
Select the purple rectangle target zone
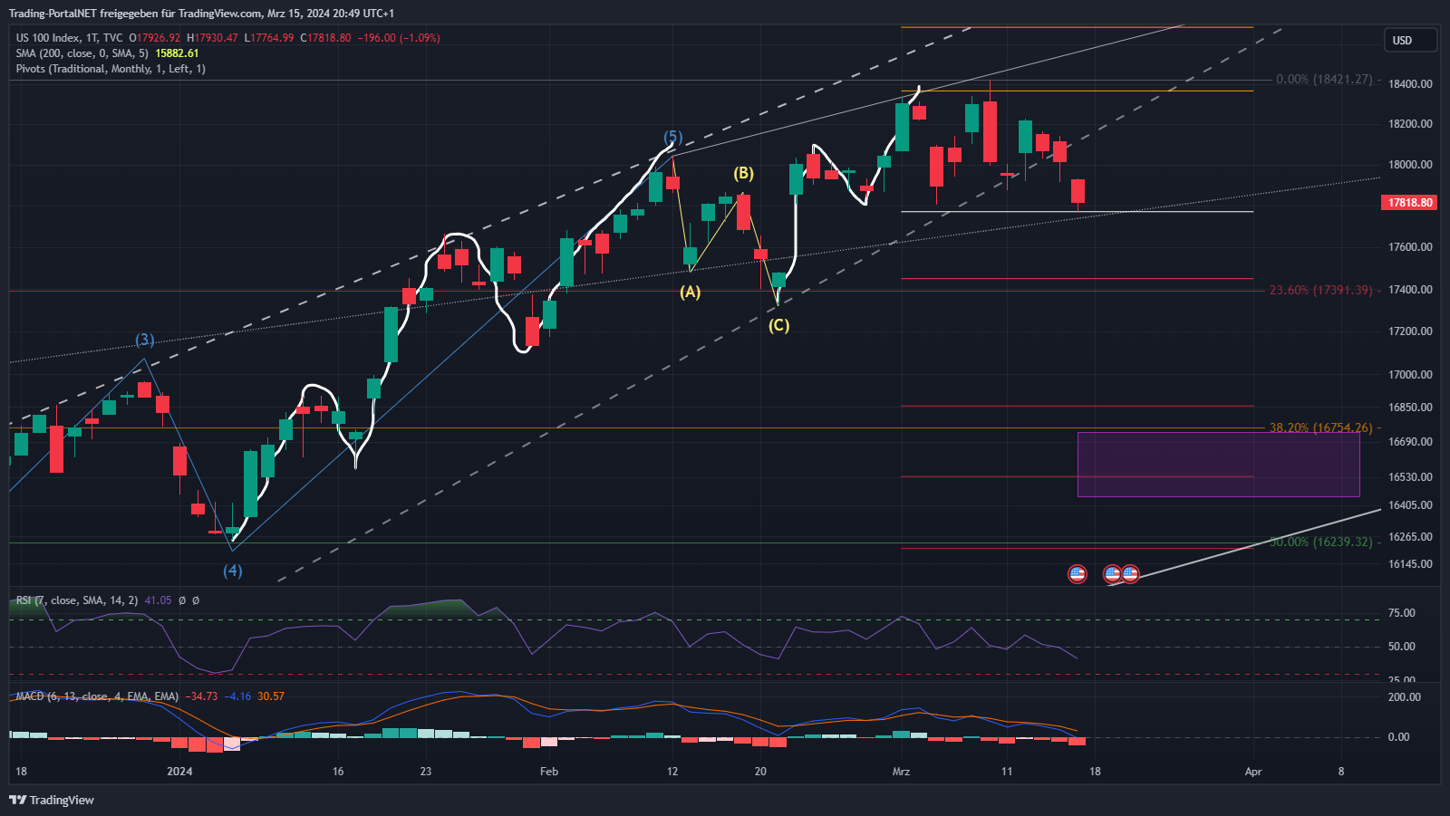point(1218,465)
